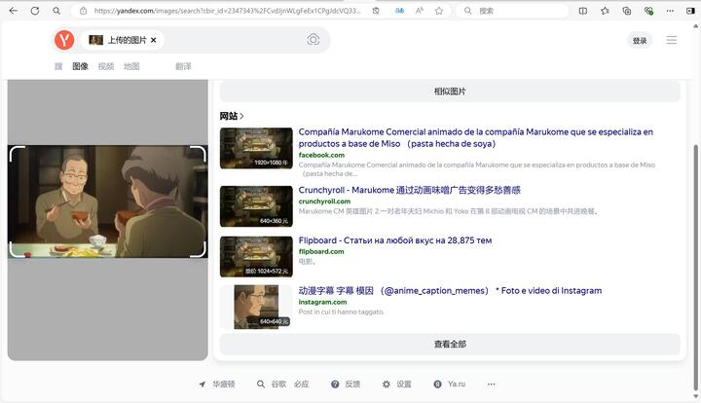Click the facebook.com domain link
The image size is (701, 403).
pos(321,155)
